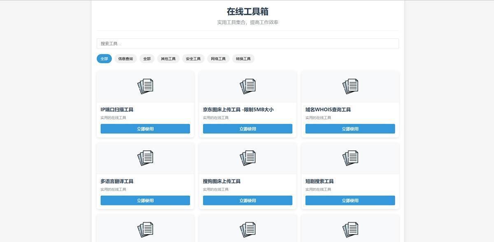The height and width of the screenshot is (242, 494).
Task: Choose the 网络工具 filter pill
Action: [x=218, y=59]
